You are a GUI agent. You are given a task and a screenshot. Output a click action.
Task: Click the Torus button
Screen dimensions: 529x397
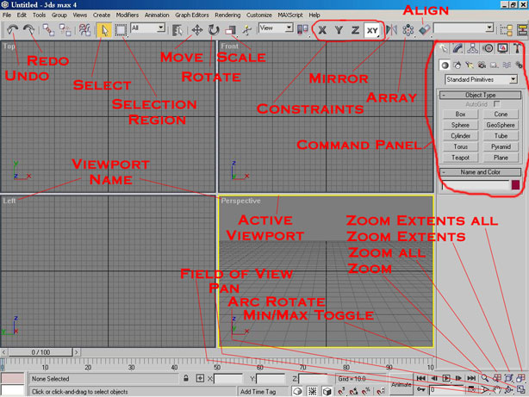(x=460, y=146)
